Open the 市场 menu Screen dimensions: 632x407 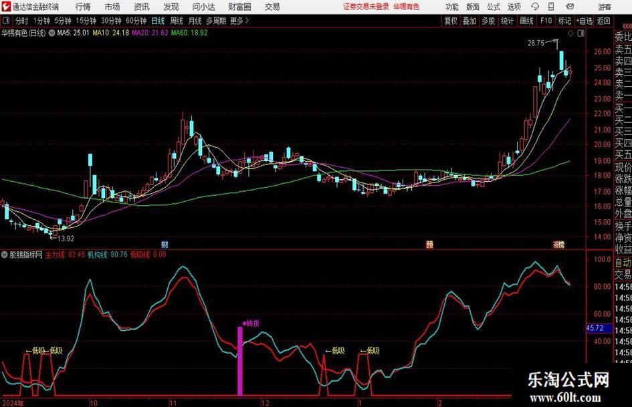(112, 7)
